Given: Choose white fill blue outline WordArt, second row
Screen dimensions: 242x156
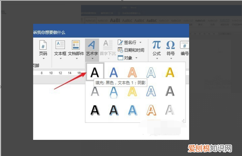Looking at the screenshot, I should pos(151,91).
